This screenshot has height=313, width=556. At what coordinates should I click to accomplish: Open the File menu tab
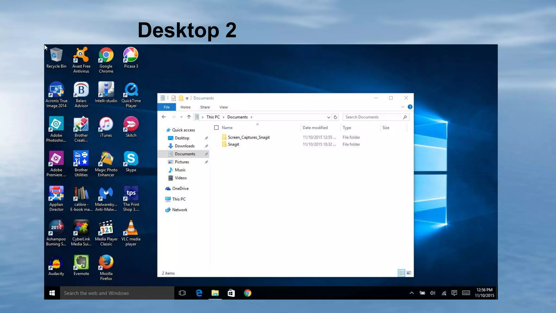[167, 107]
